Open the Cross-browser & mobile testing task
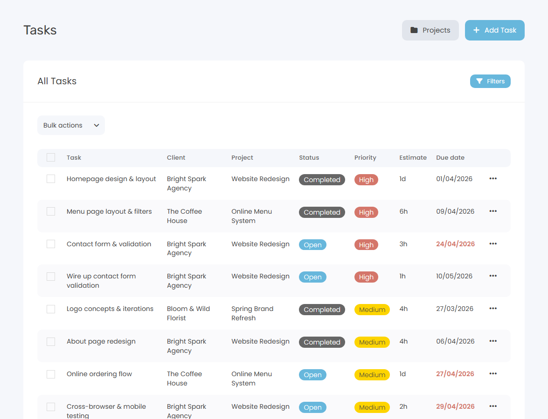Viewport: 548px width, 419px height. (106, 411)
